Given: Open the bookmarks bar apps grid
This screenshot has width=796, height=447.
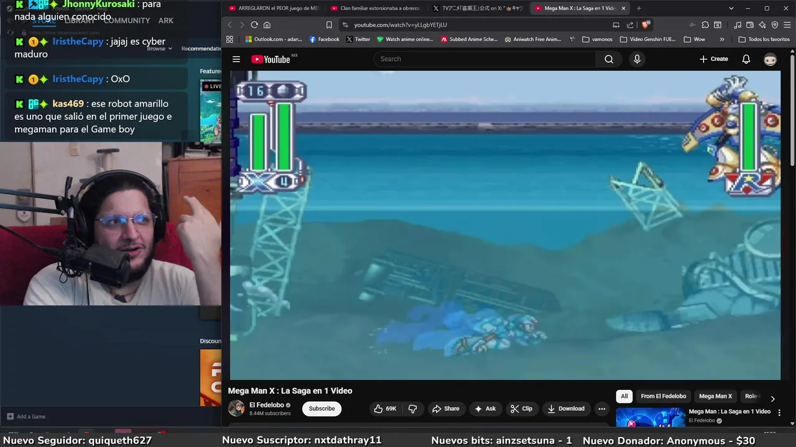Looking at the screenshot, I should coord(229,39).
